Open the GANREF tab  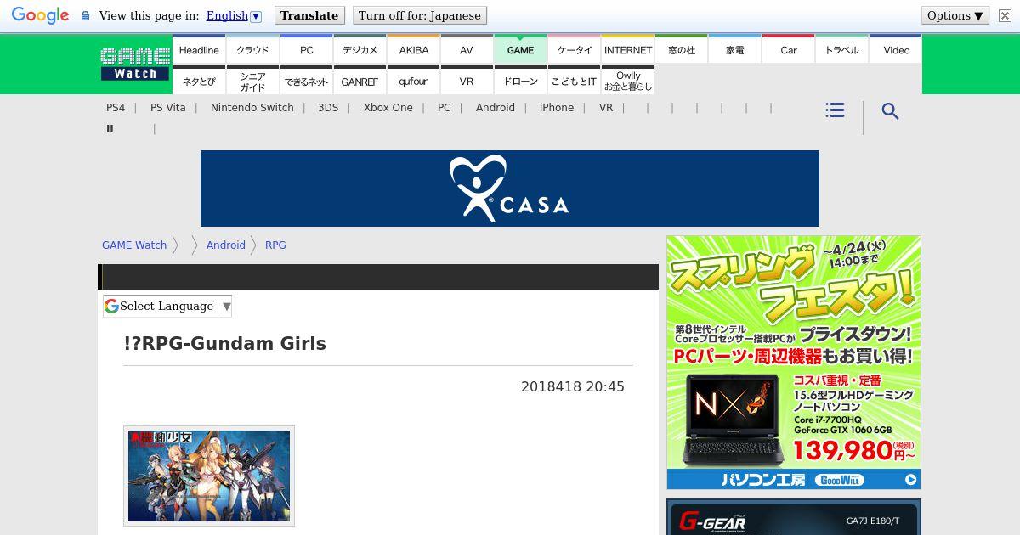360,81
